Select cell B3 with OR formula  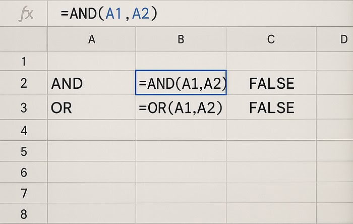pyautogui.click(x=181, y=107)
